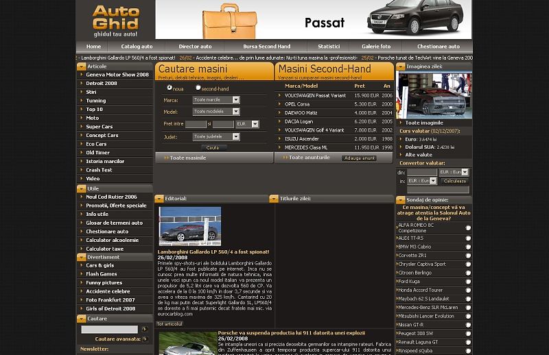Viewport: 549px width, 355px height.
Task: Open Alte valute link
Action: click(x=419, y=155)
